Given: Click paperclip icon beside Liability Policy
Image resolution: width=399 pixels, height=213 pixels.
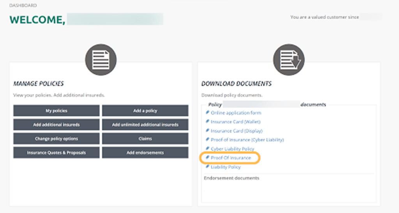Looking at the screenshot, I should click(x=208, y=167).
